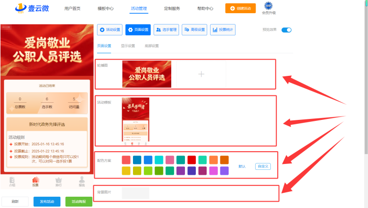Click the 总票数 counter in preview
The image size is (368, 208).
tap(20, 103)
